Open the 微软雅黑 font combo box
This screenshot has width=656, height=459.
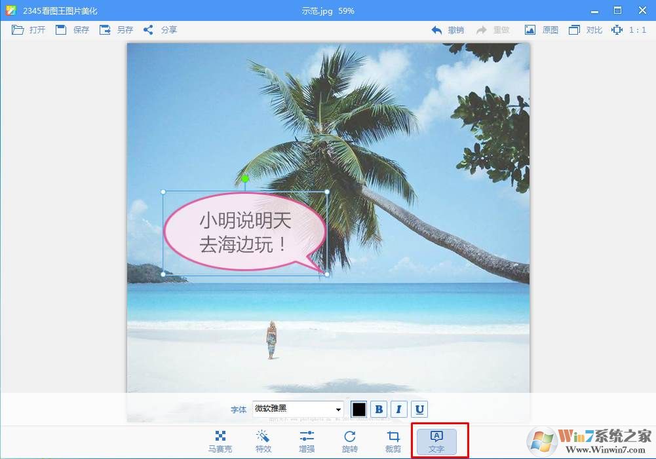[x=294, y=409]
